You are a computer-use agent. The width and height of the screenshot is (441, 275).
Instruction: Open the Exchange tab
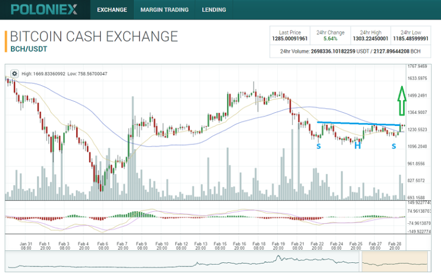pos(112,10)
